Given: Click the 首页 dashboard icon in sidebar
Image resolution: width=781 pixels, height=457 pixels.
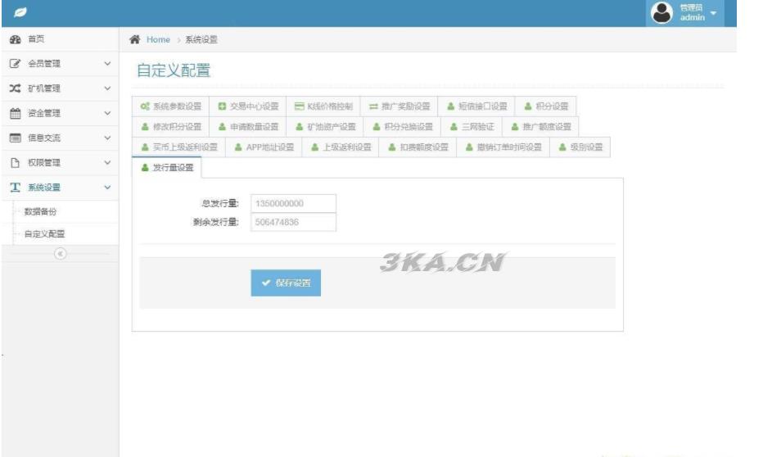Looking at the screenshot, I should [16, 38].
